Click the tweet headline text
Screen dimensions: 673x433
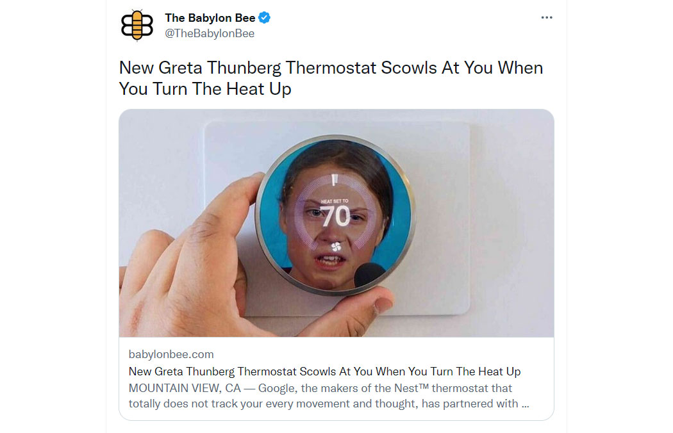click(331, 78)
